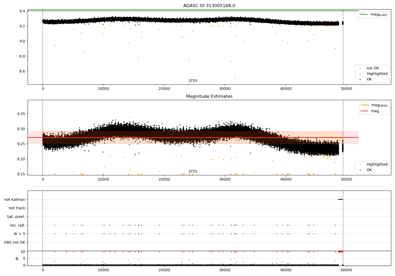This screenshot has height=276, width=395.
Task: Click the 'Sat. pixel.' row label
Action: pyautogui.click(x=16, y=217)
